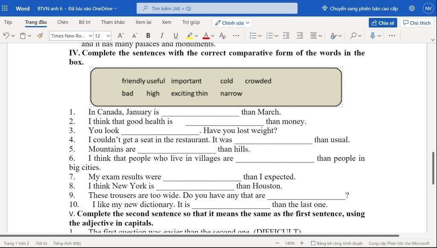Click the horizontal scrollbar thumb
Image resolution: width=437 pixels, height=248 pixels.
pos(200,236)
